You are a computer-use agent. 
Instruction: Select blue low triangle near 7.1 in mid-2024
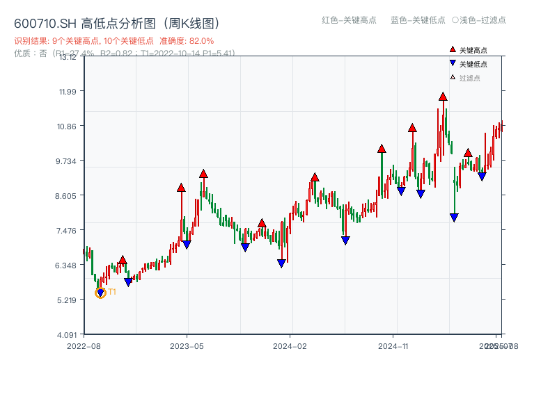tap(345, 240)
